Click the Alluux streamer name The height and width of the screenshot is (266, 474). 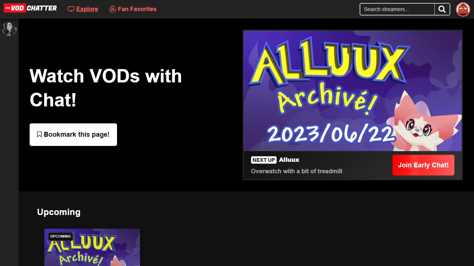click(x=289, y=160)
